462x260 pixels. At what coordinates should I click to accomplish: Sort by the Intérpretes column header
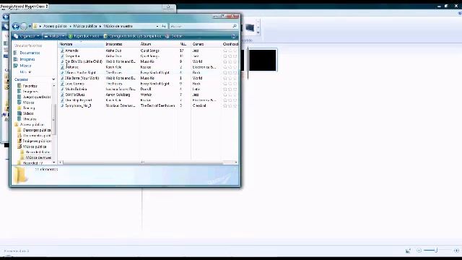click(122, 44)
